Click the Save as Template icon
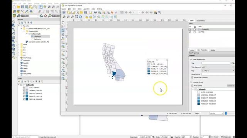 (86, 12)
